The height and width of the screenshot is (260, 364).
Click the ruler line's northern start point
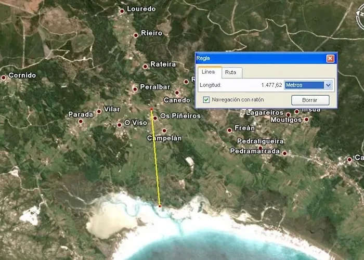click(151, 109)
